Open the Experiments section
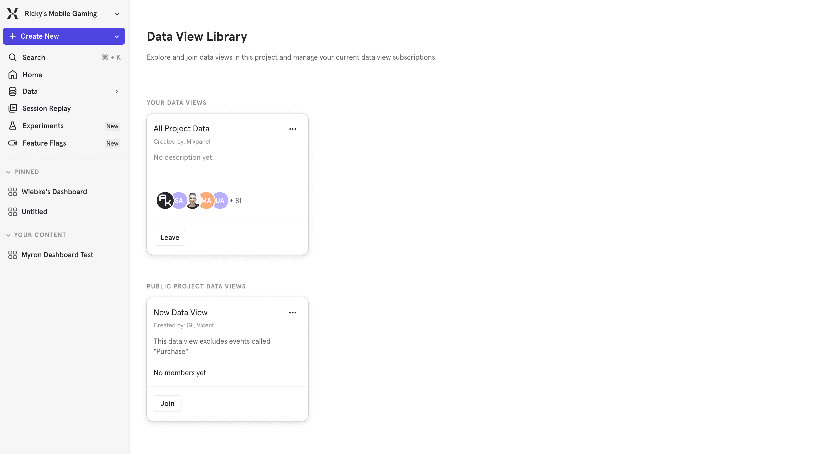818x454 pixels. pyautogui.click(x=43, y=126)
